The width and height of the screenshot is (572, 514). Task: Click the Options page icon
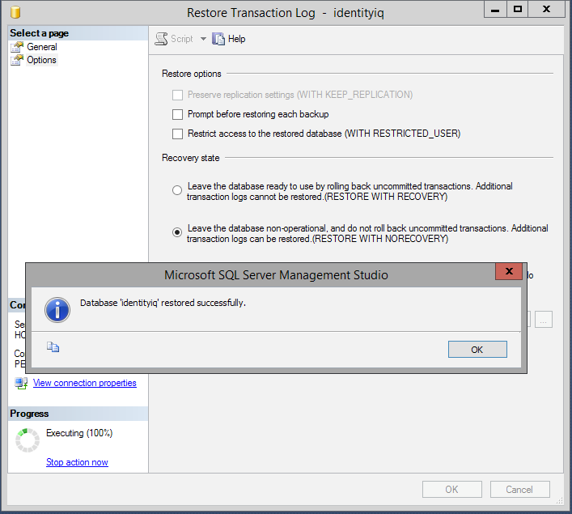pos(17,60)
